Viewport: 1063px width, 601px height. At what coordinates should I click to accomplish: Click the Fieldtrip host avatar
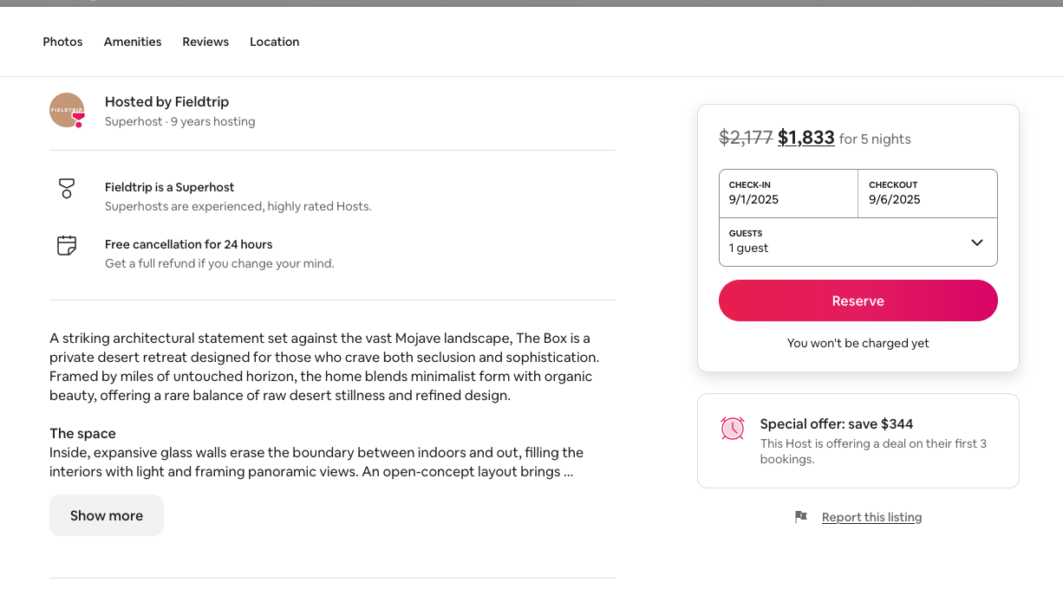[67, 110]
